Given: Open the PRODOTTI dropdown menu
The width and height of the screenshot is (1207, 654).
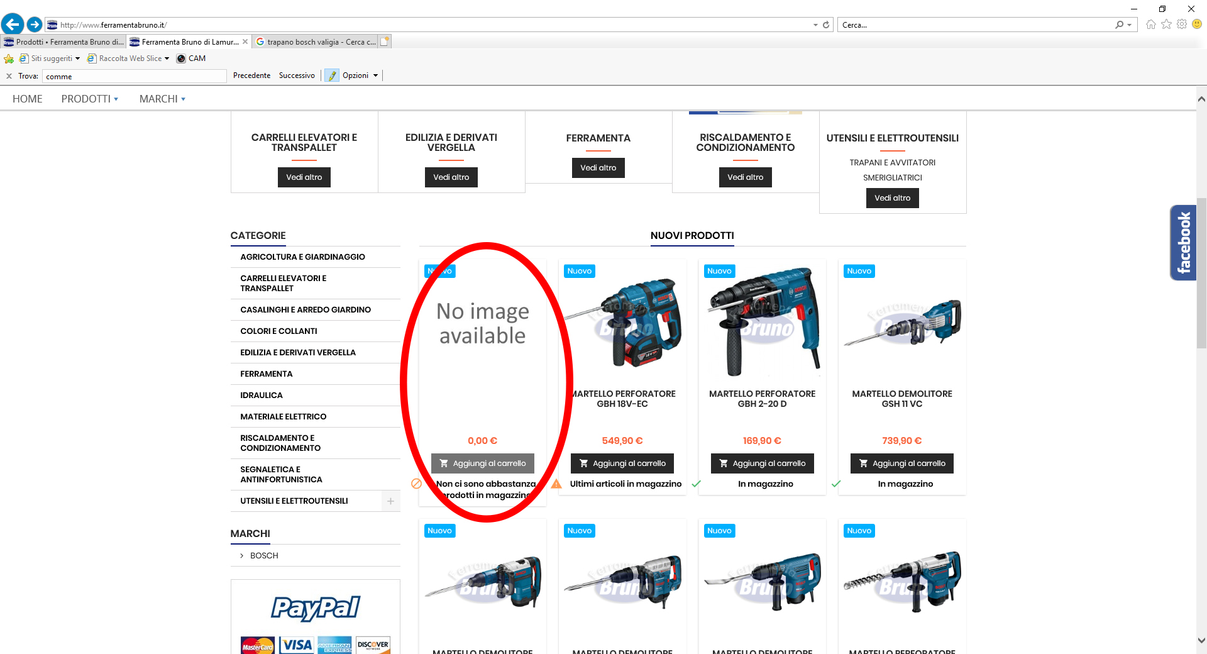Looking at the screenshot, I should click(89, 99).
